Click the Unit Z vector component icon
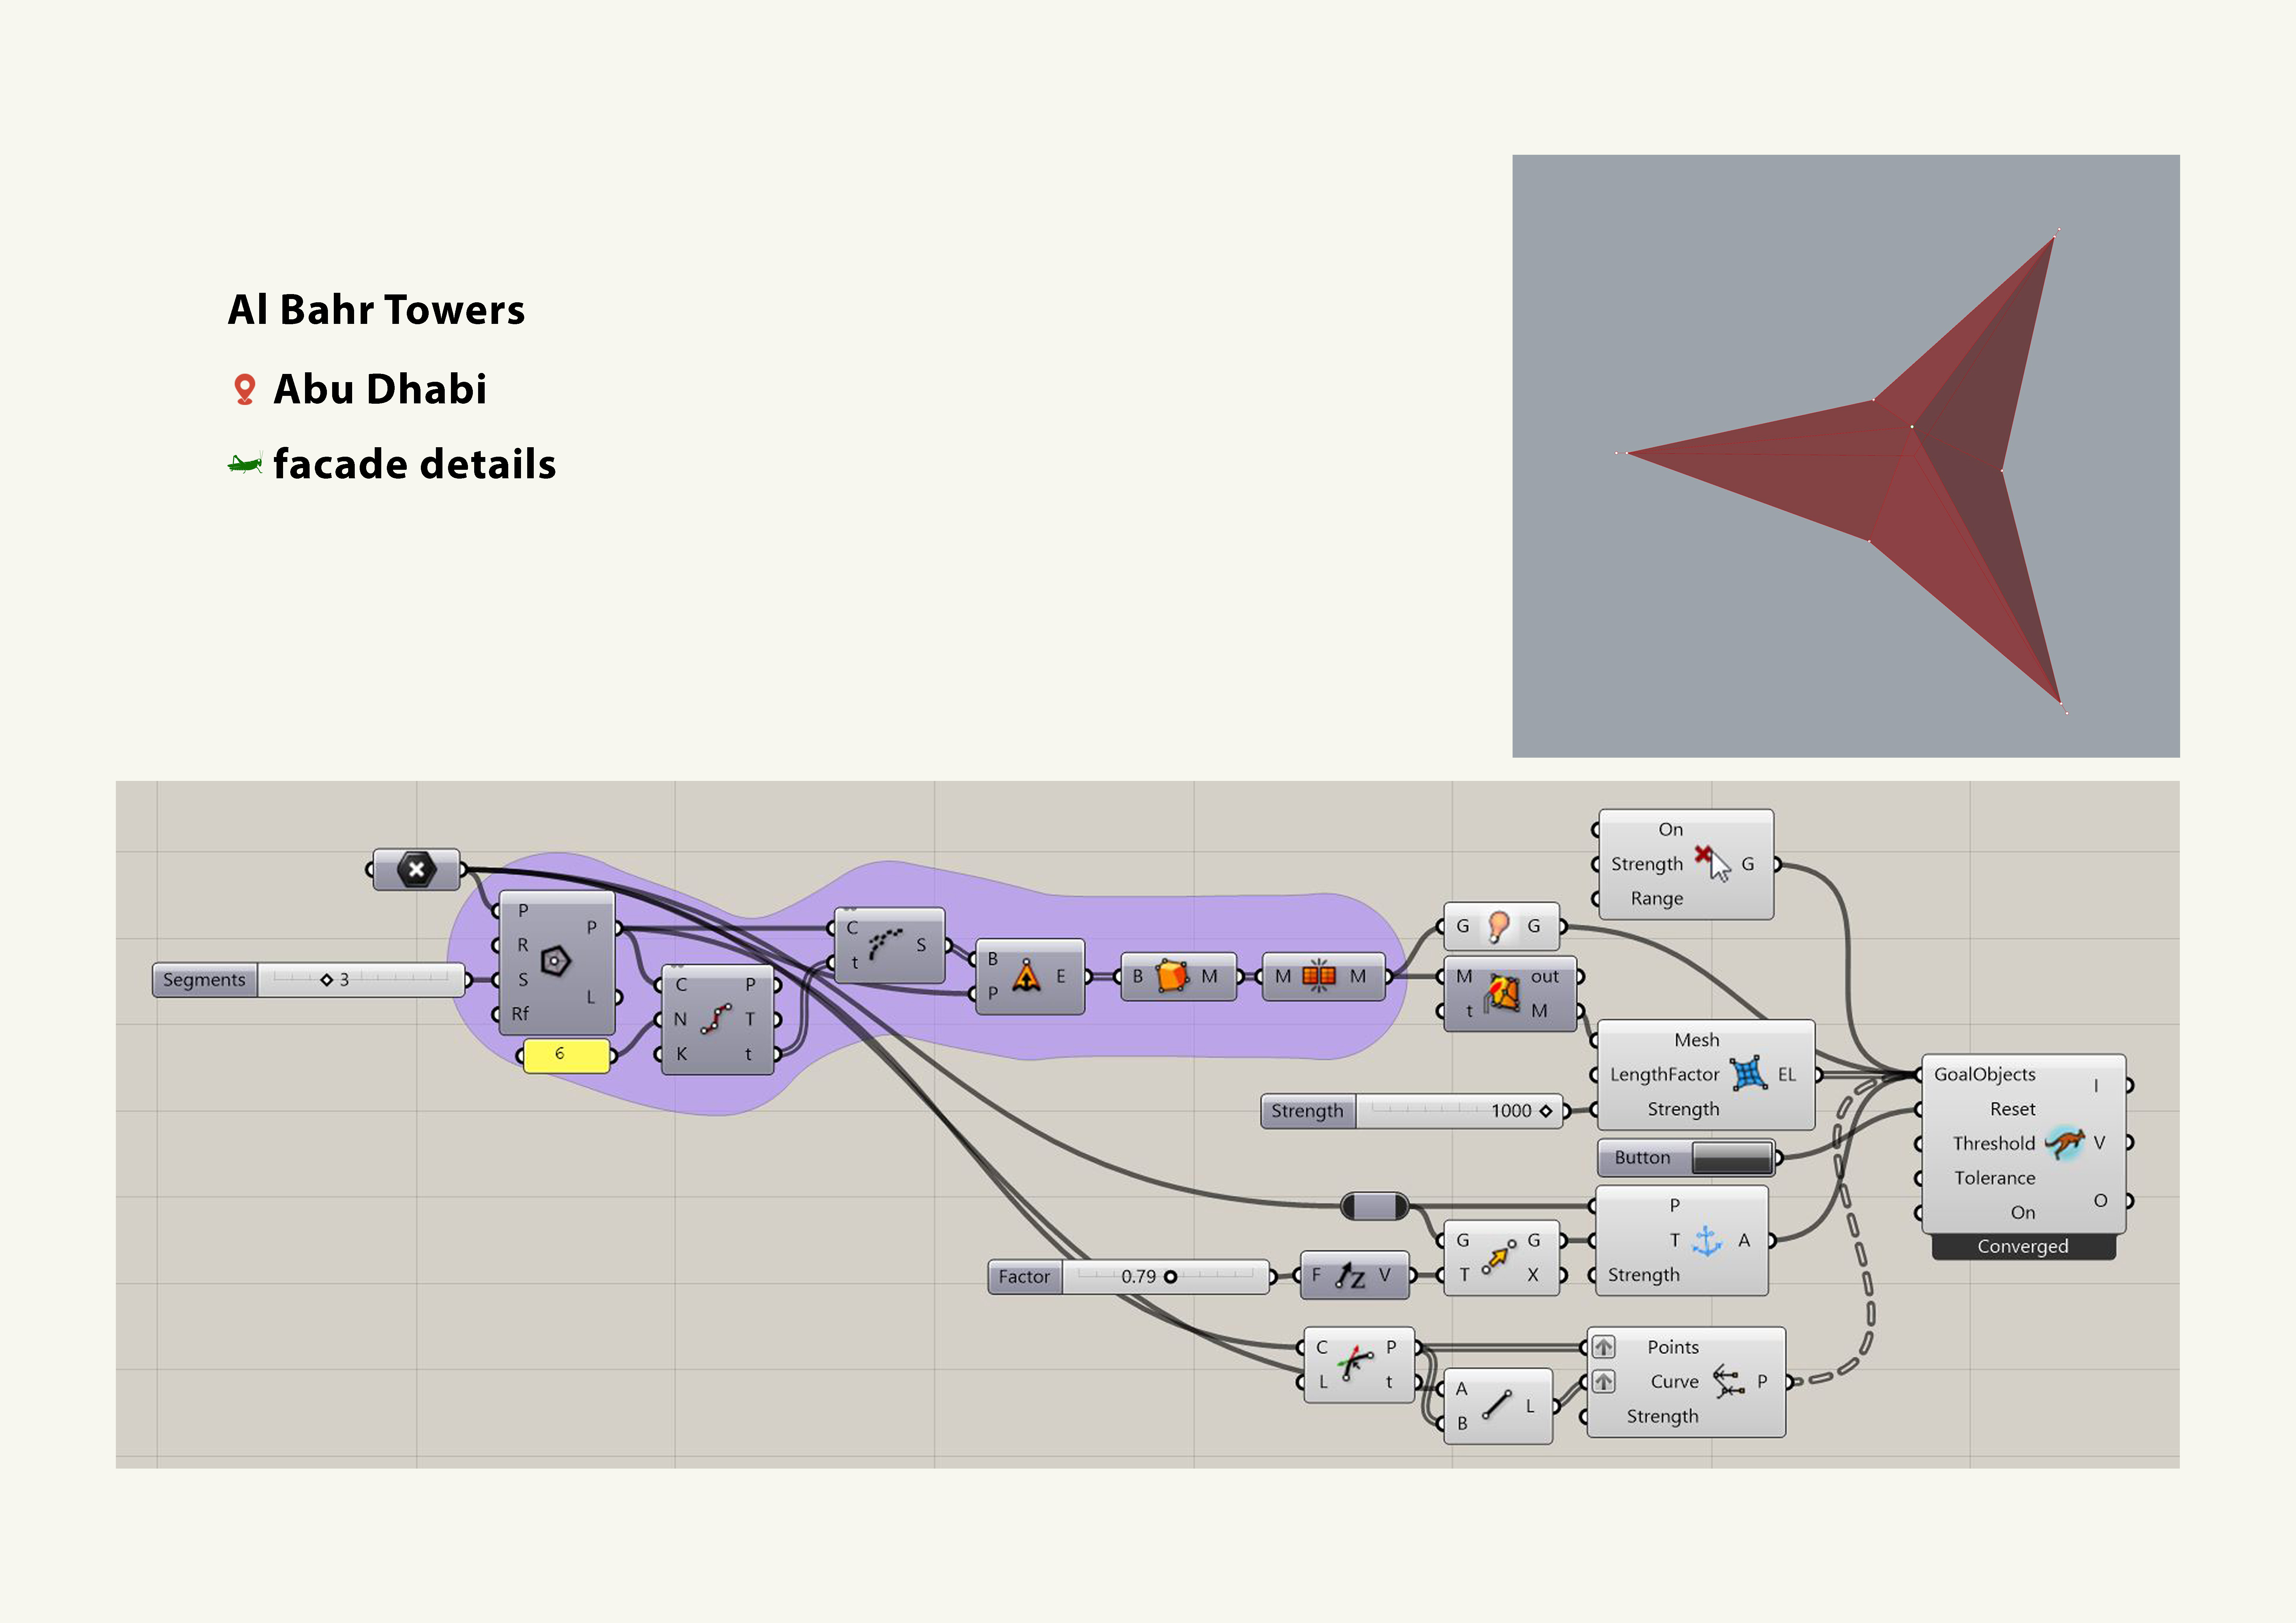Screen dimensions: 2296x1623 coord(1350,1275)
